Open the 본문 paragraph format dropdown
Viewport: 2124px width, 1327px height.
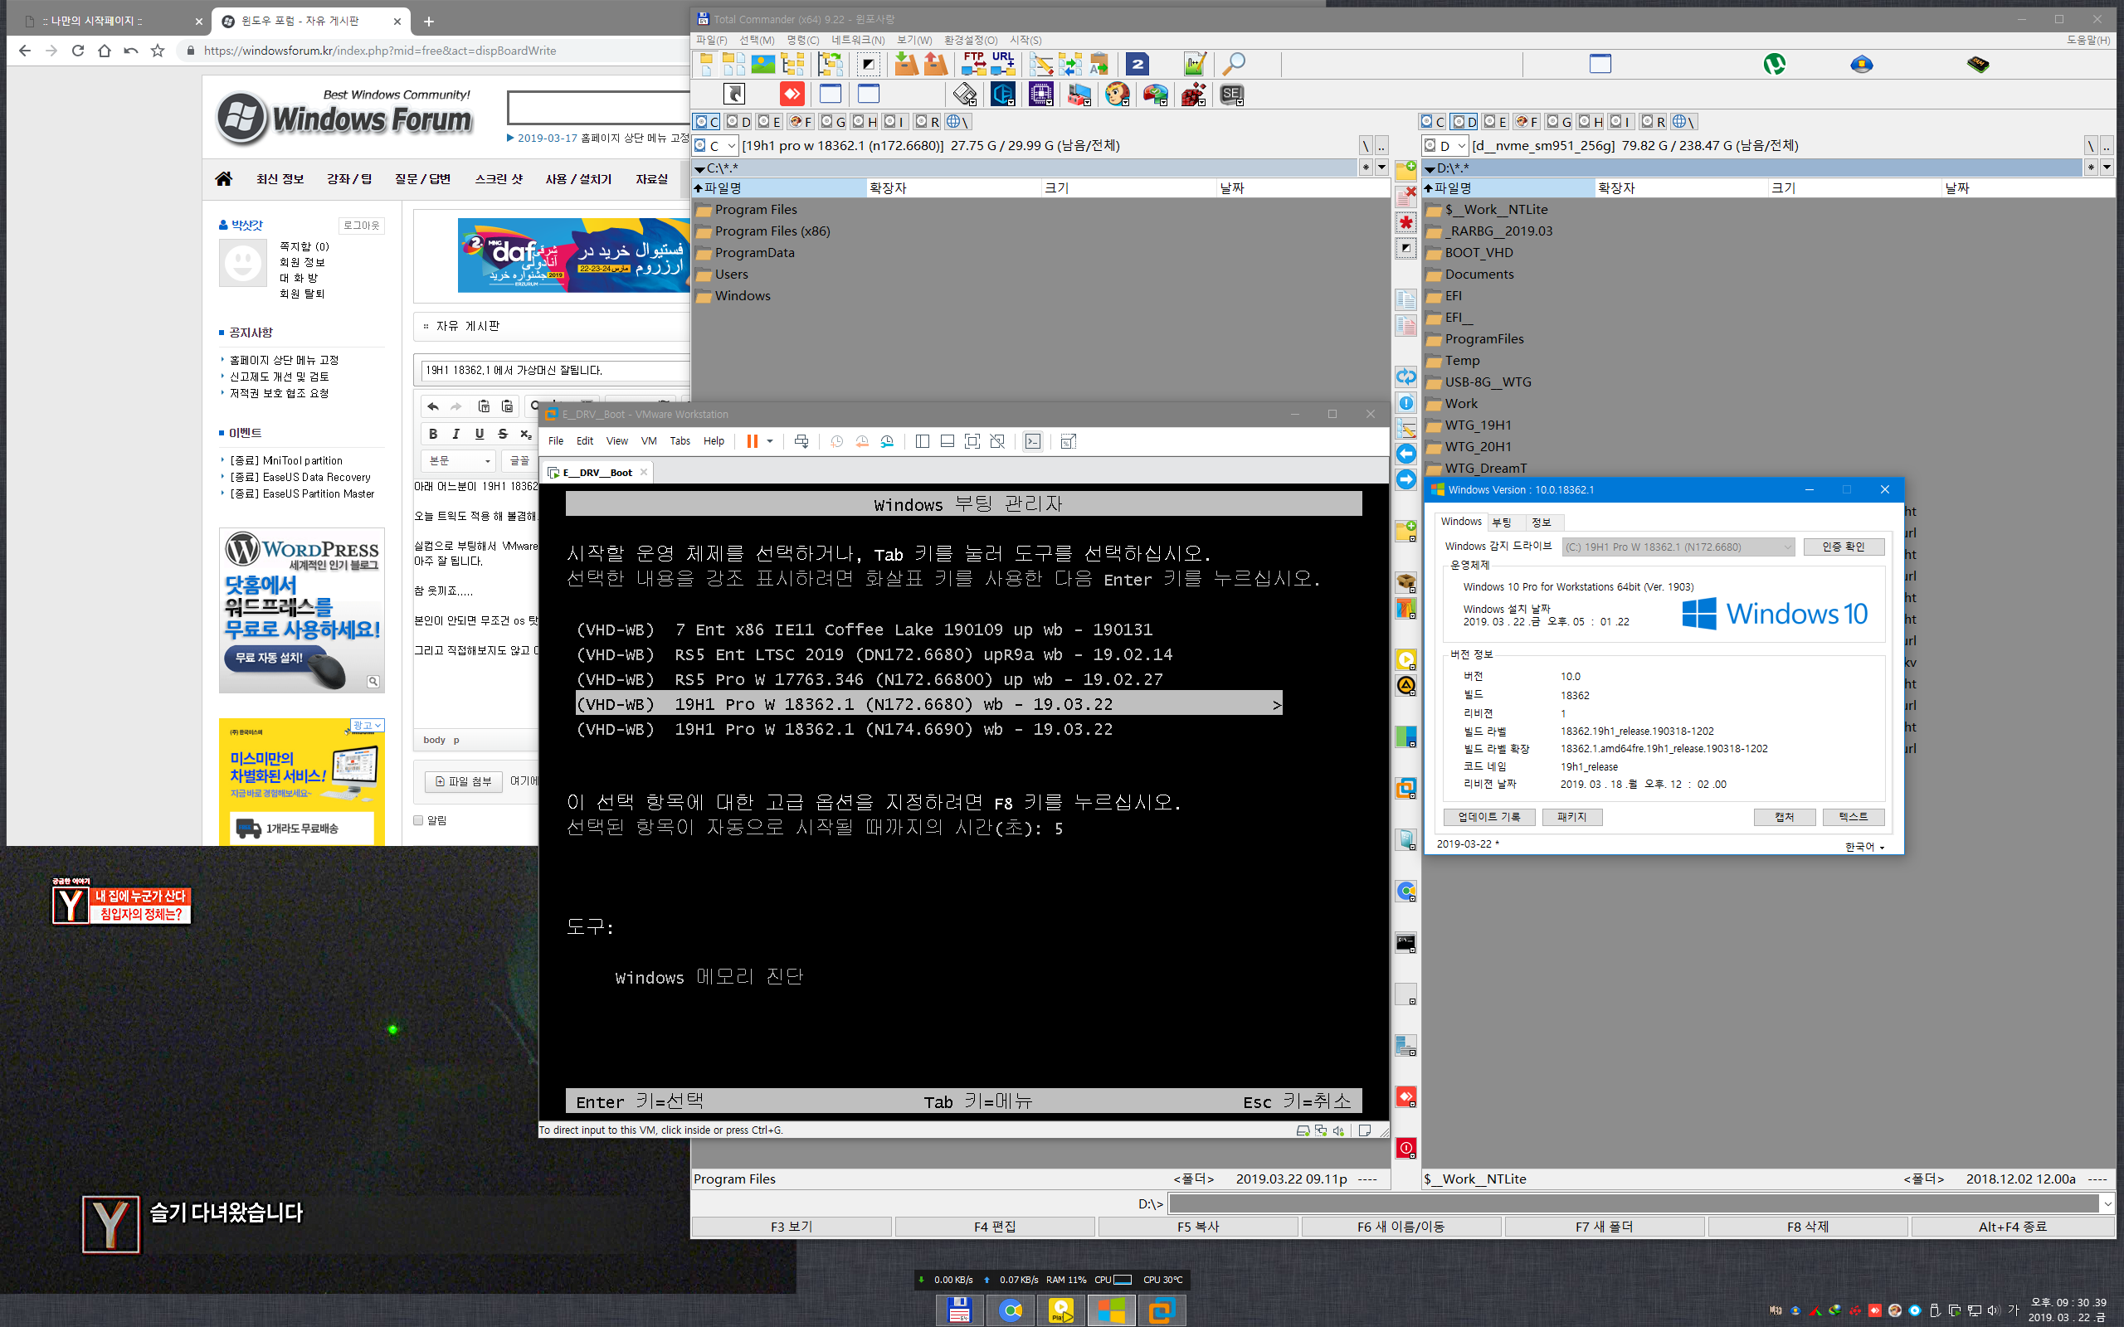[x=460, y=461]
